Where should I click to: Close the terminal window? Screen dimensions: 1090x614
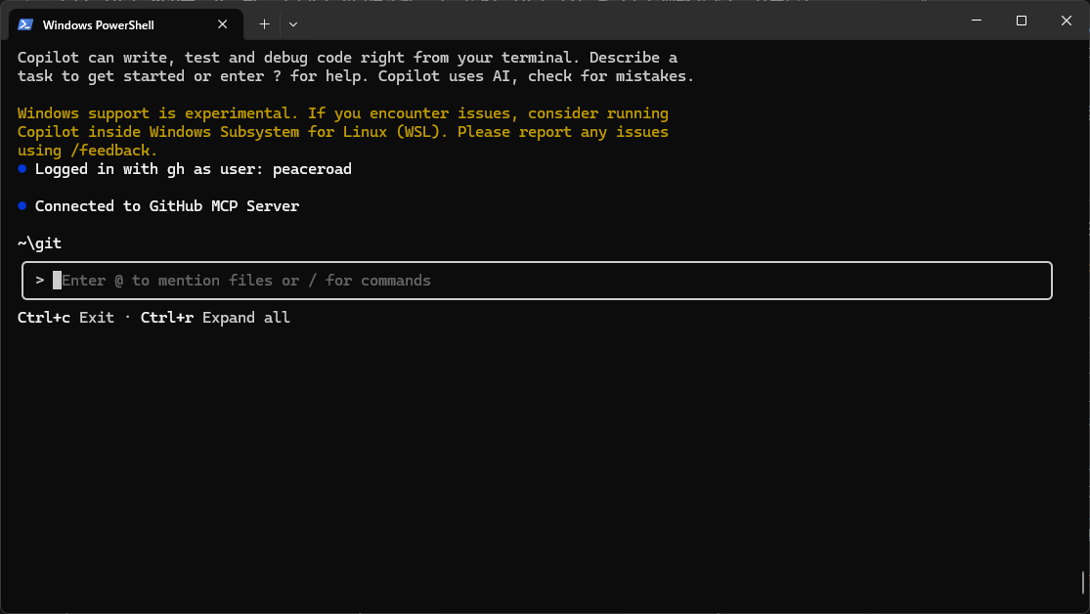coord(1067,21)
